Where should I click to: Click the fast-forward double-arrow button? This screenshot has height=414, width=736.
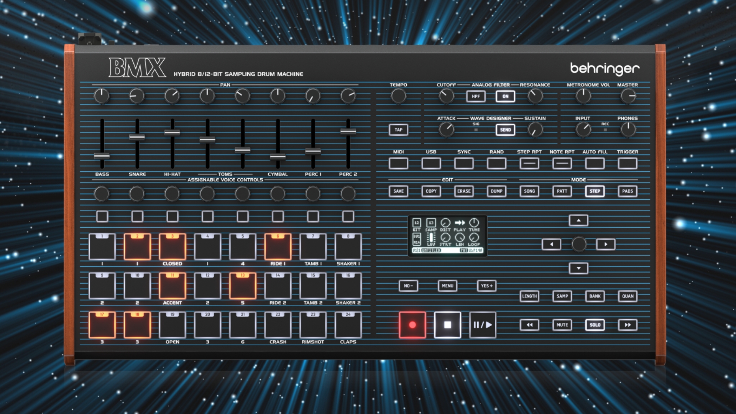(628, 325)
